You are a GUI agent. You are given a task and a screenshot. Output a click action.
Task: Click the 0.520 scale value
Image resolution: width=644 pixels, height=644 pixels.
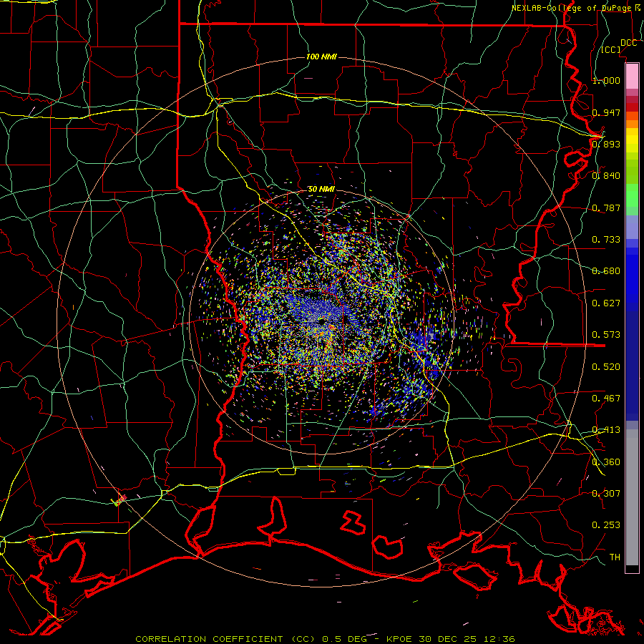click(x=606, y=367)
